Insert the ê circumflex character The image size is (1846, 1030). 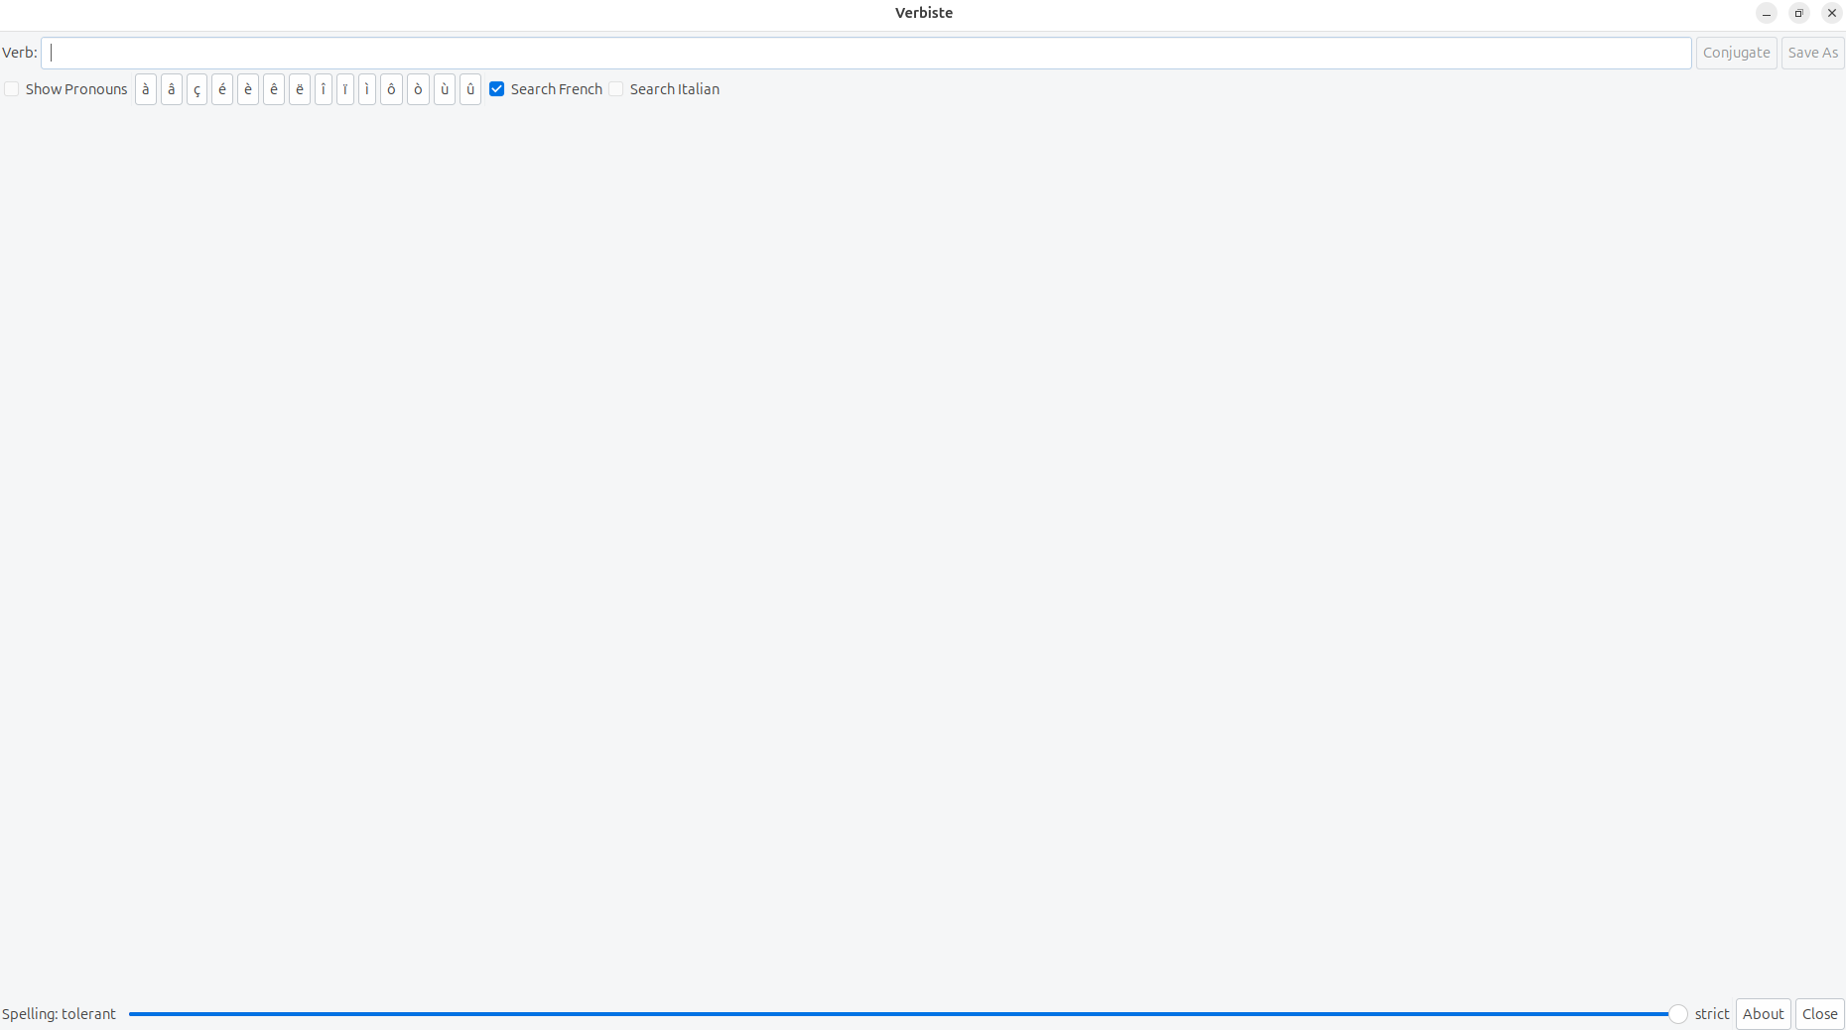tap(274, 89)
